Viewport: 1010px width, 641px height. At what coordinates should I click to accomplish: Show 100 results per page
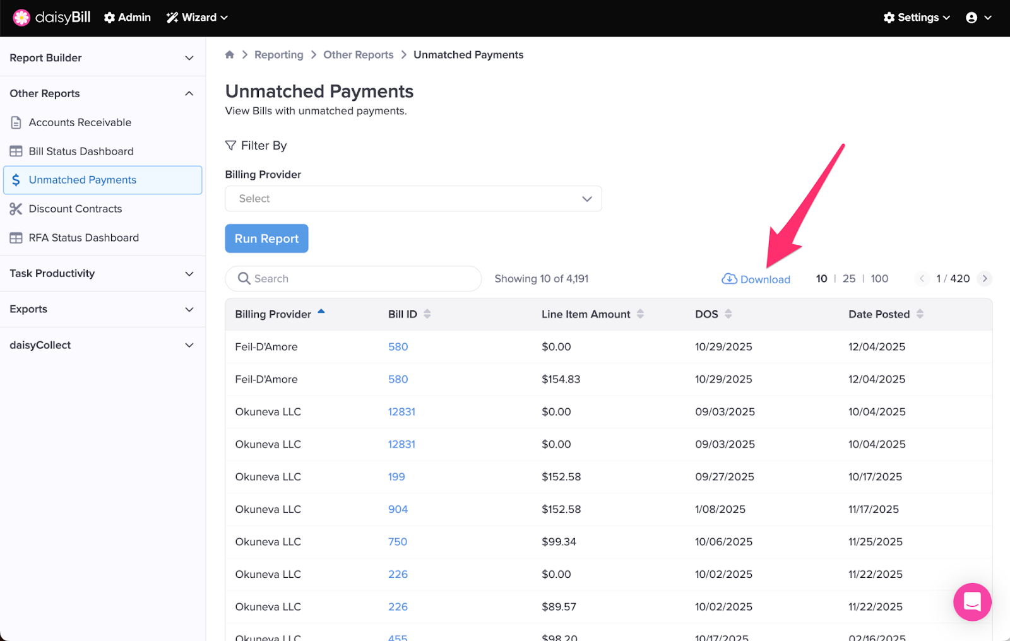879,278
